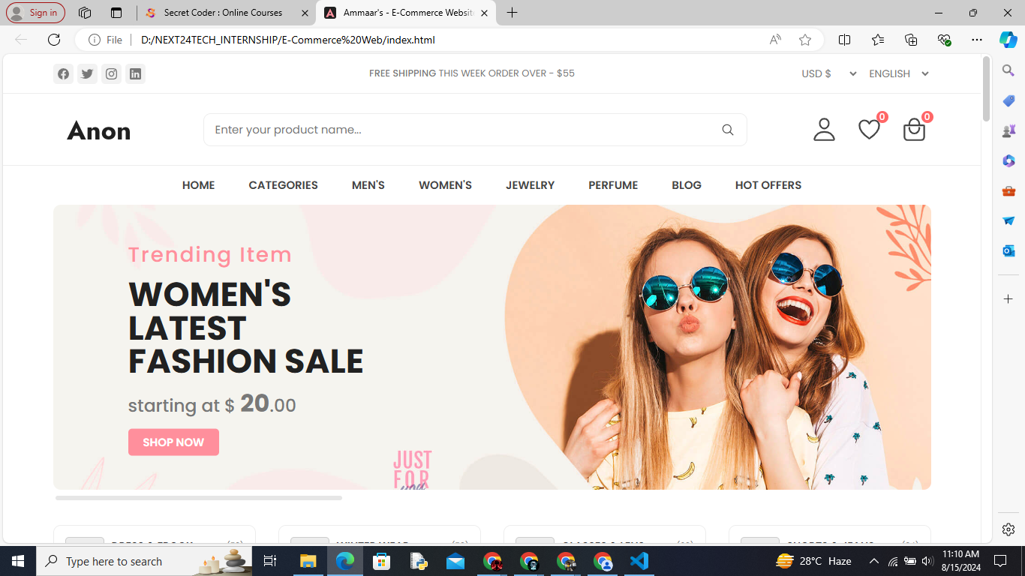Close the Secret Coder tab

tap(304, 13)
